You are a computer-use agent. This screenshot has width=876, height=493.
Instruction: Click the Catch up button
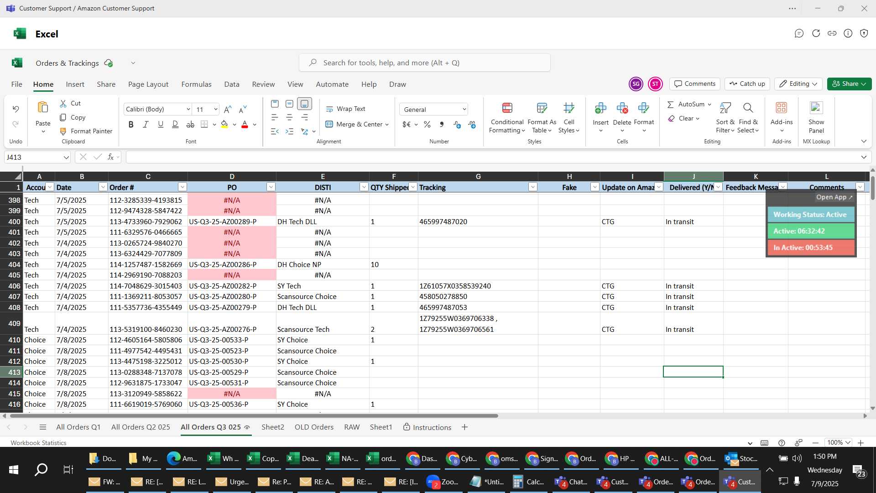pyautogui.click(x=747, y=84)
